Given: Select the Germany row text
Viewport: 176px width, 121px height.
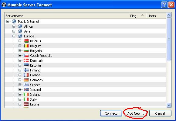Looking at the screenshot, I should pos(37,80).
